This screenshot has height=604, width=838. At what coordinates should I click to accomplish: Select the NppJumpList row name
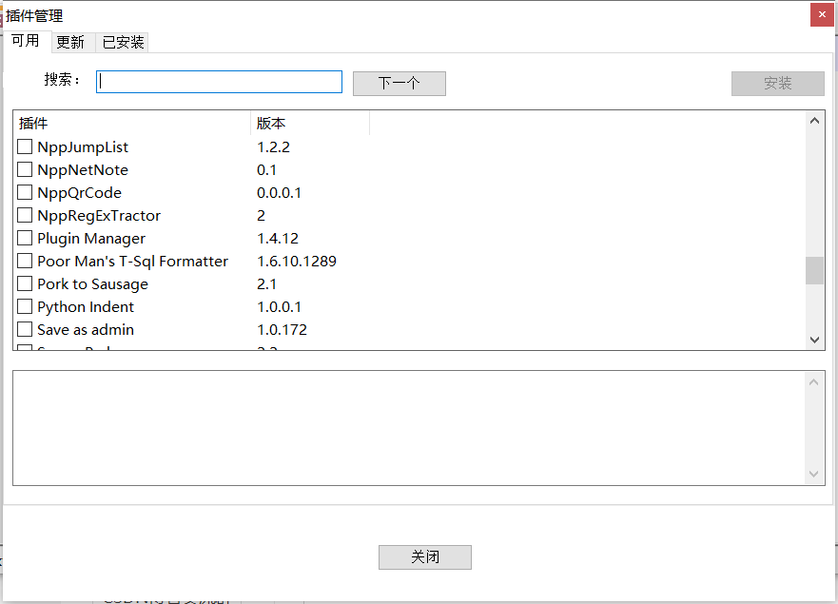(x=83, y=147)
